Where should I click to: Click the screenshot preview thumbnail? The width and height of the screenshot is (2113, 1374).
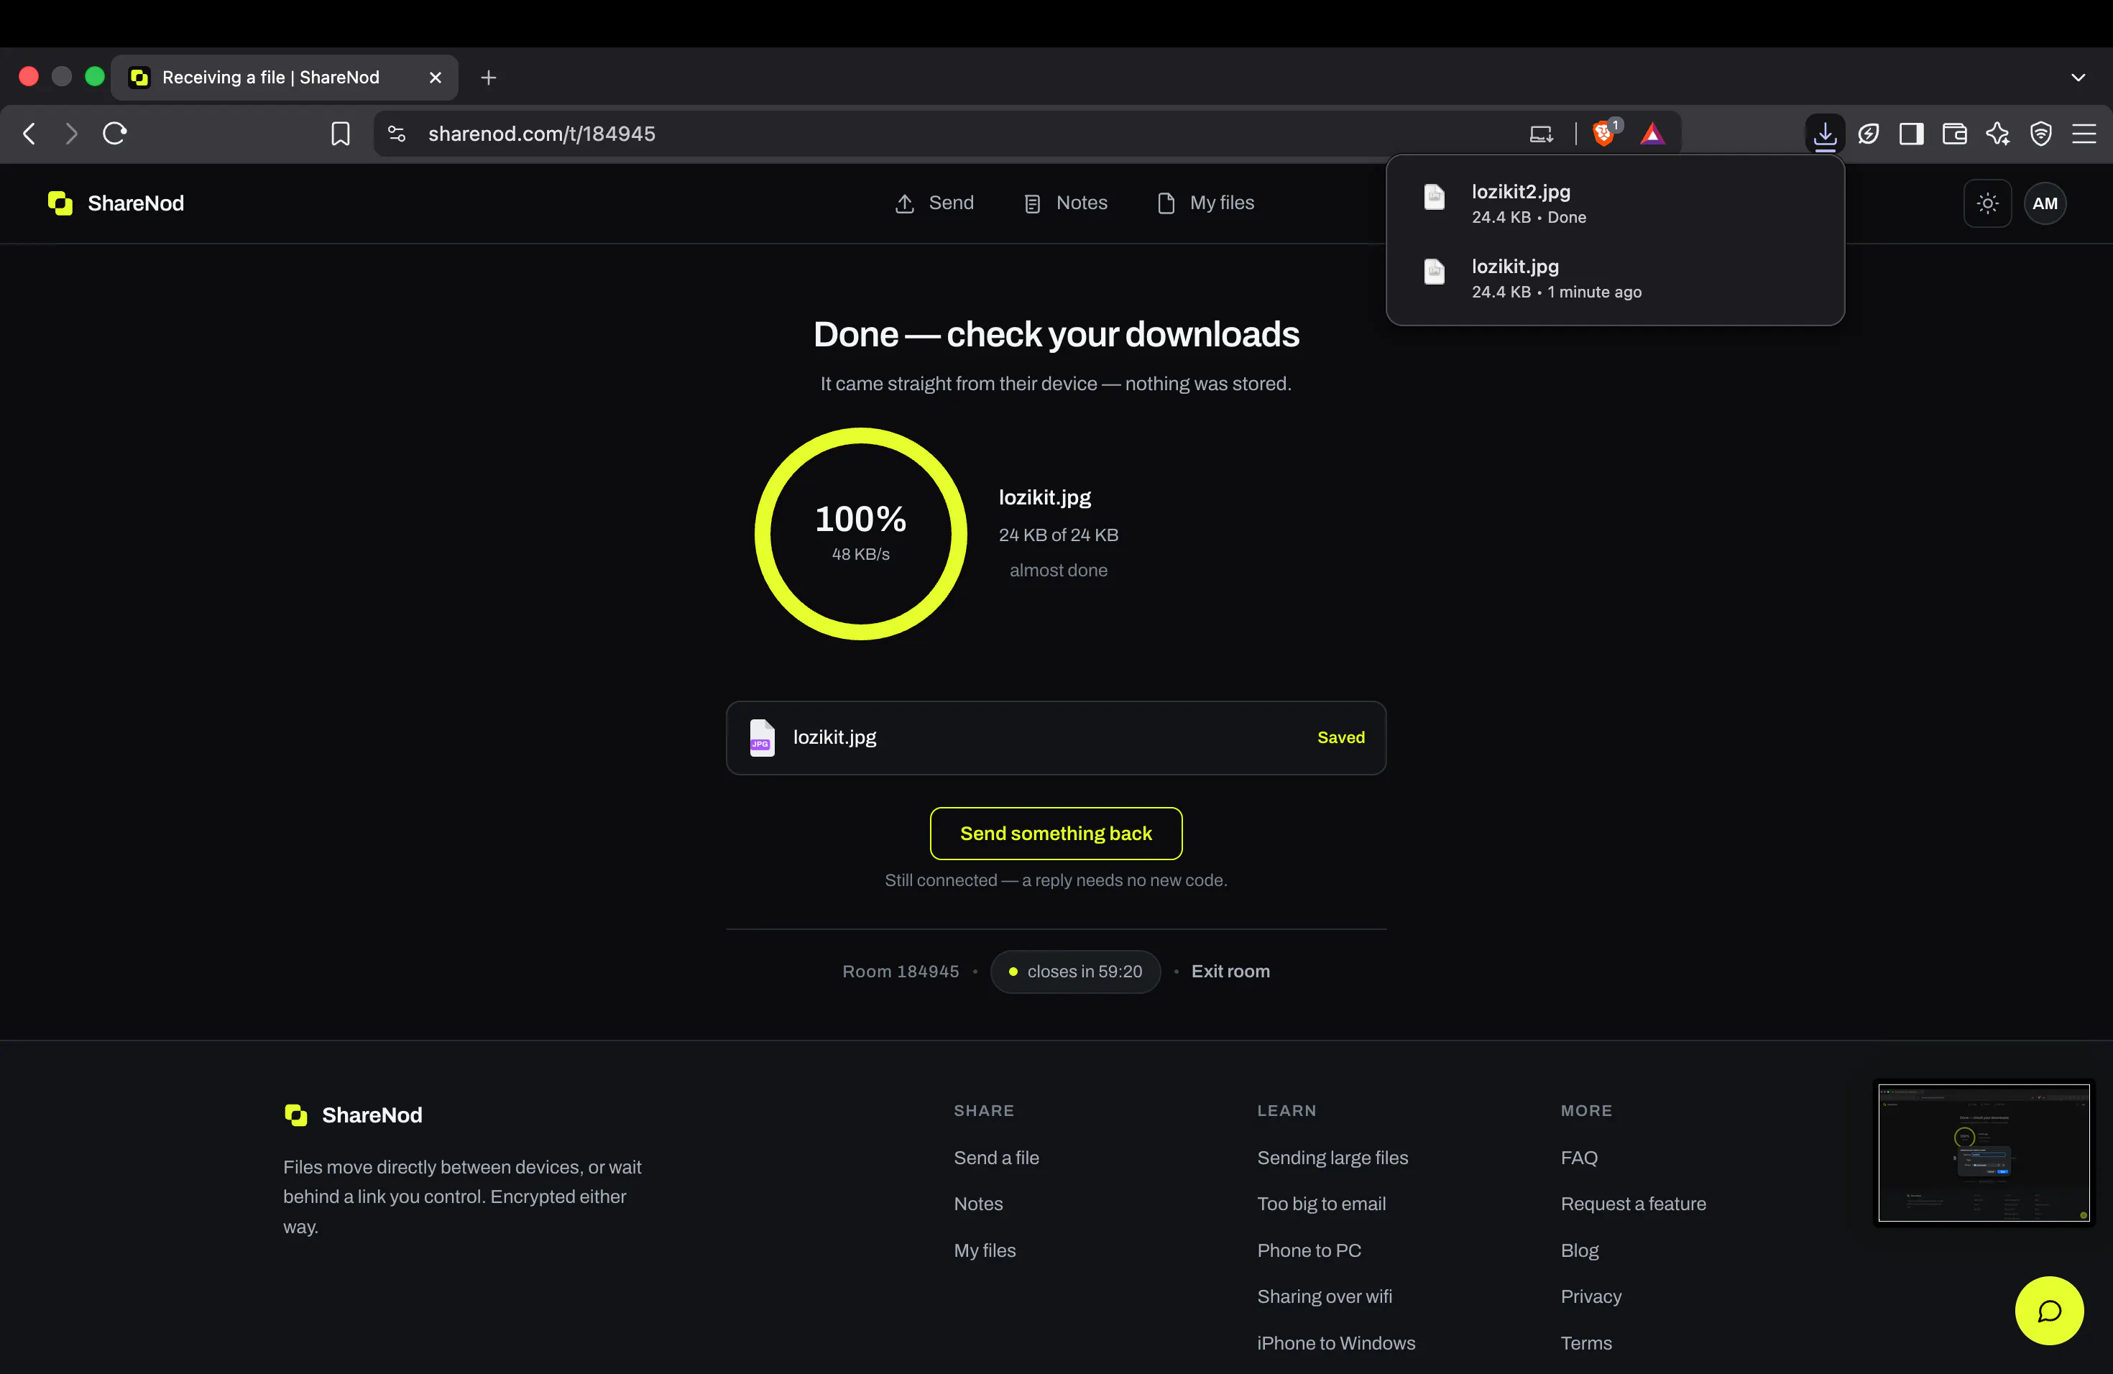tap(1984, 1152)
